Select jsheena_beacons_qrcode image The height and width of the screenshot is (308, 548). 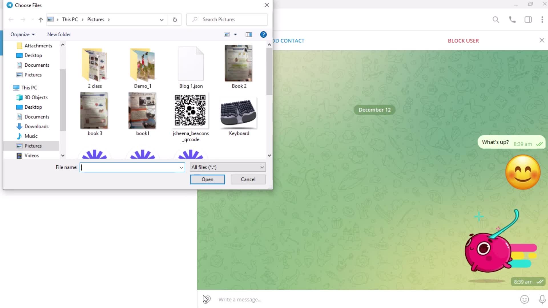click(191, 117)
